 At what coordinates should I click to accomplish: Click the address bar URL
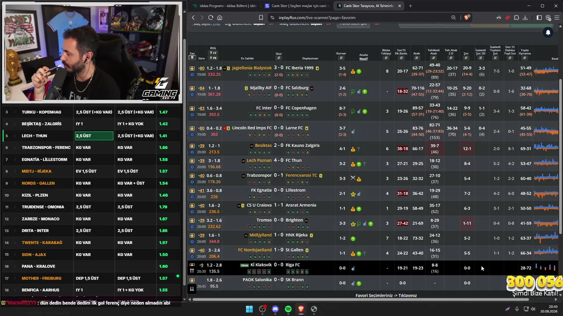click(x=317, y=18)
